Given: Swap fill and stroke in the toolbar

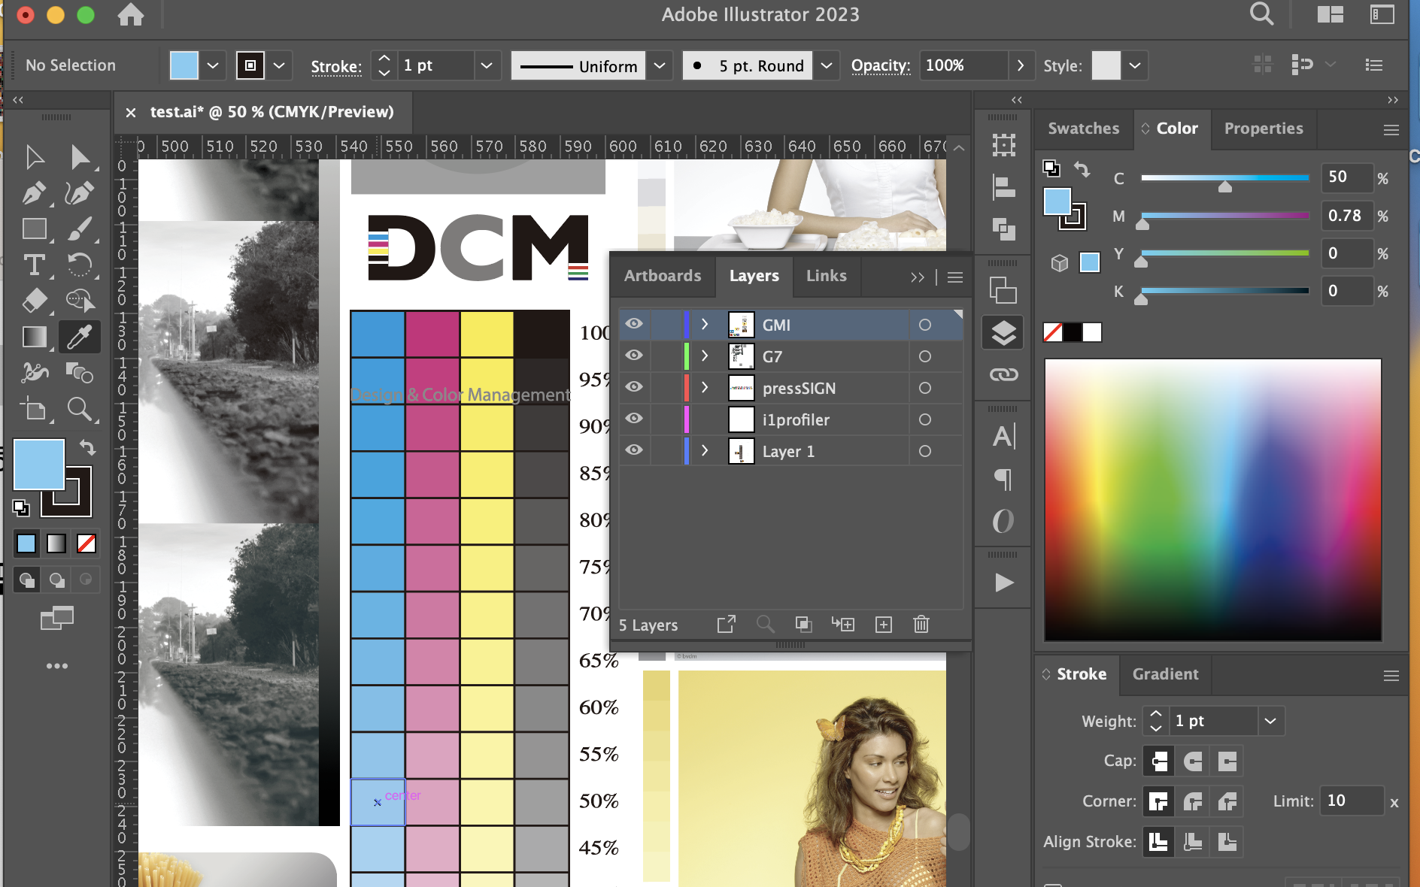Looking at the screenshot, I should tap(87, 448).
